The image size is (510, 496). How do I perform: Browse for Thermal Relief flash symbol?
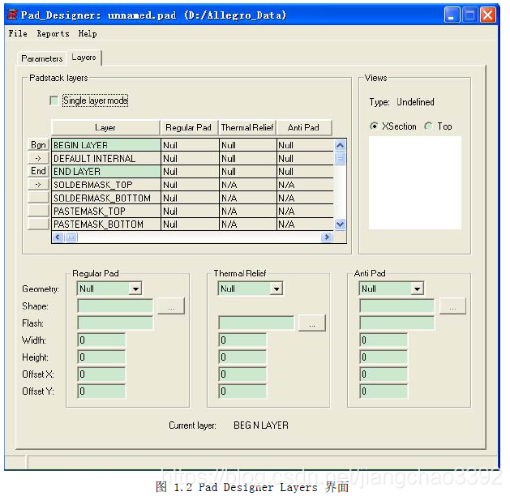click(312, 323)
